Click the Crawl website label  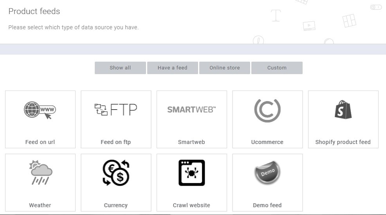pos(191,205)
